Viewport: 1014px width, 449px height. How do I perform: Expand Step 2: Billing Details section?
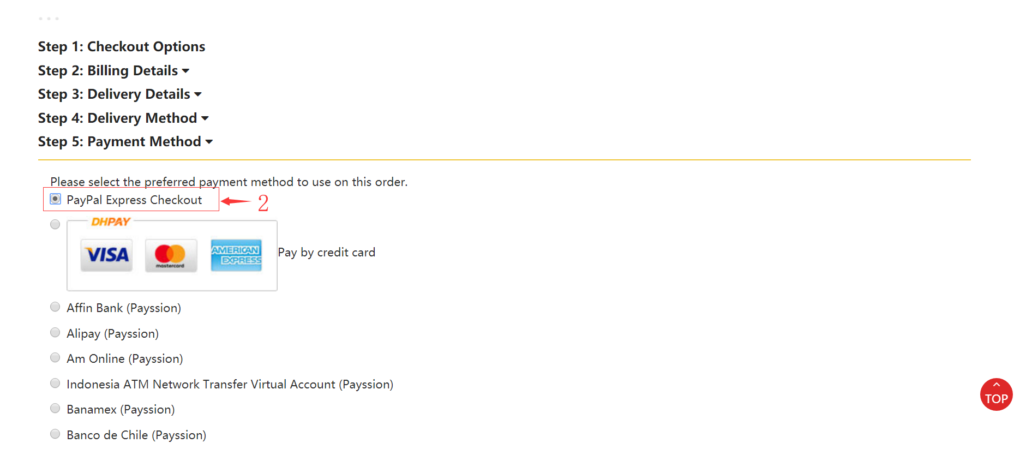113,70
